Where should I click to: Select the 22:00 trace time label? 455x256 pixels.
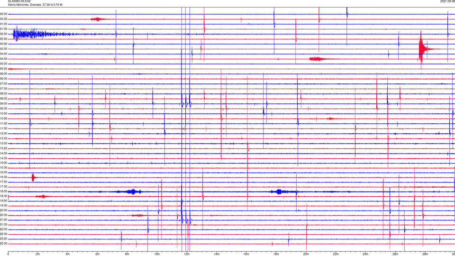click(x=4, y=229)
